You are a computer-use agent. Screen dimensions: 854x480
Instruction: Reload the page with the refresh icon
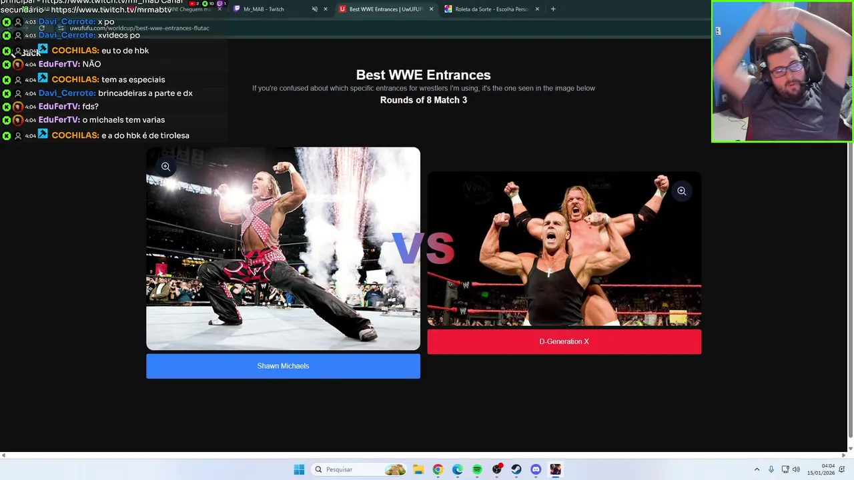point(41,29)
